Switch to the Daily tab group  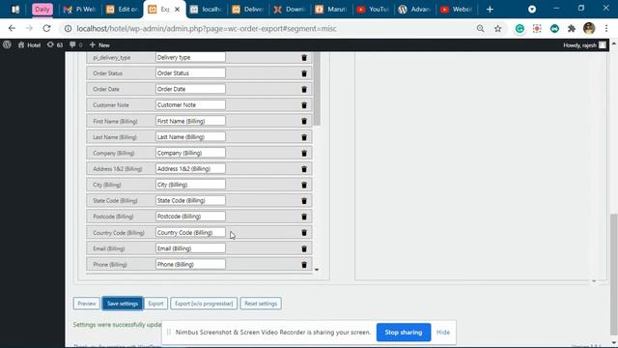(42, 9)
